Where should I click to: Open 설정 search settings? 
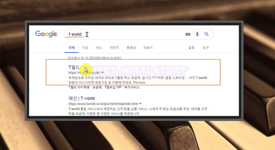pyautogui.click(x=191, y=48)
